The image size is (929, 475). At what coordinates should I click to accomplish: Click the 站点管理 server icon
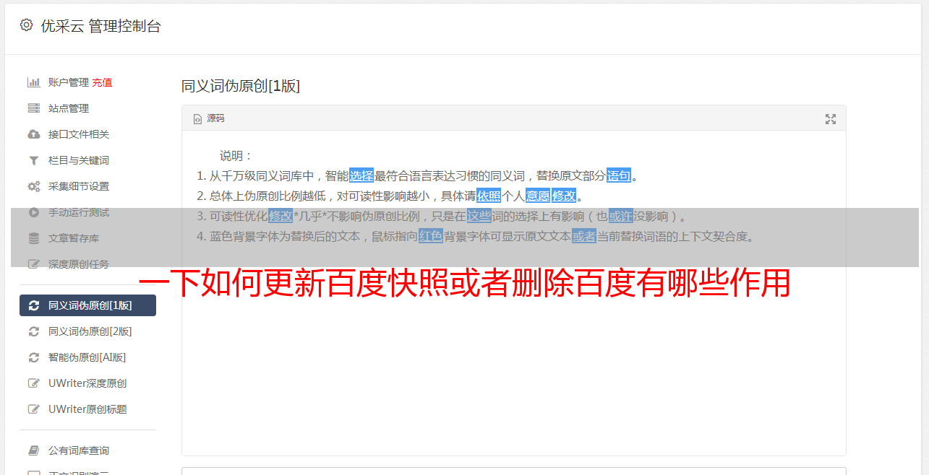(33, 108)
